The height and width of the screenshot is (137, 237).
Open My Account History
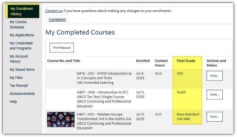pos(19,59)
